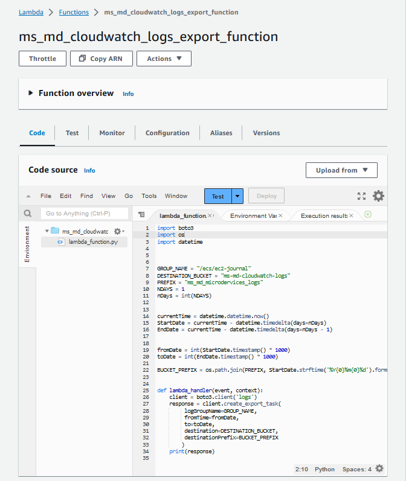The image size is (406, 481).
Task: Click the Throttle button
Action: [x=42, y=59]
